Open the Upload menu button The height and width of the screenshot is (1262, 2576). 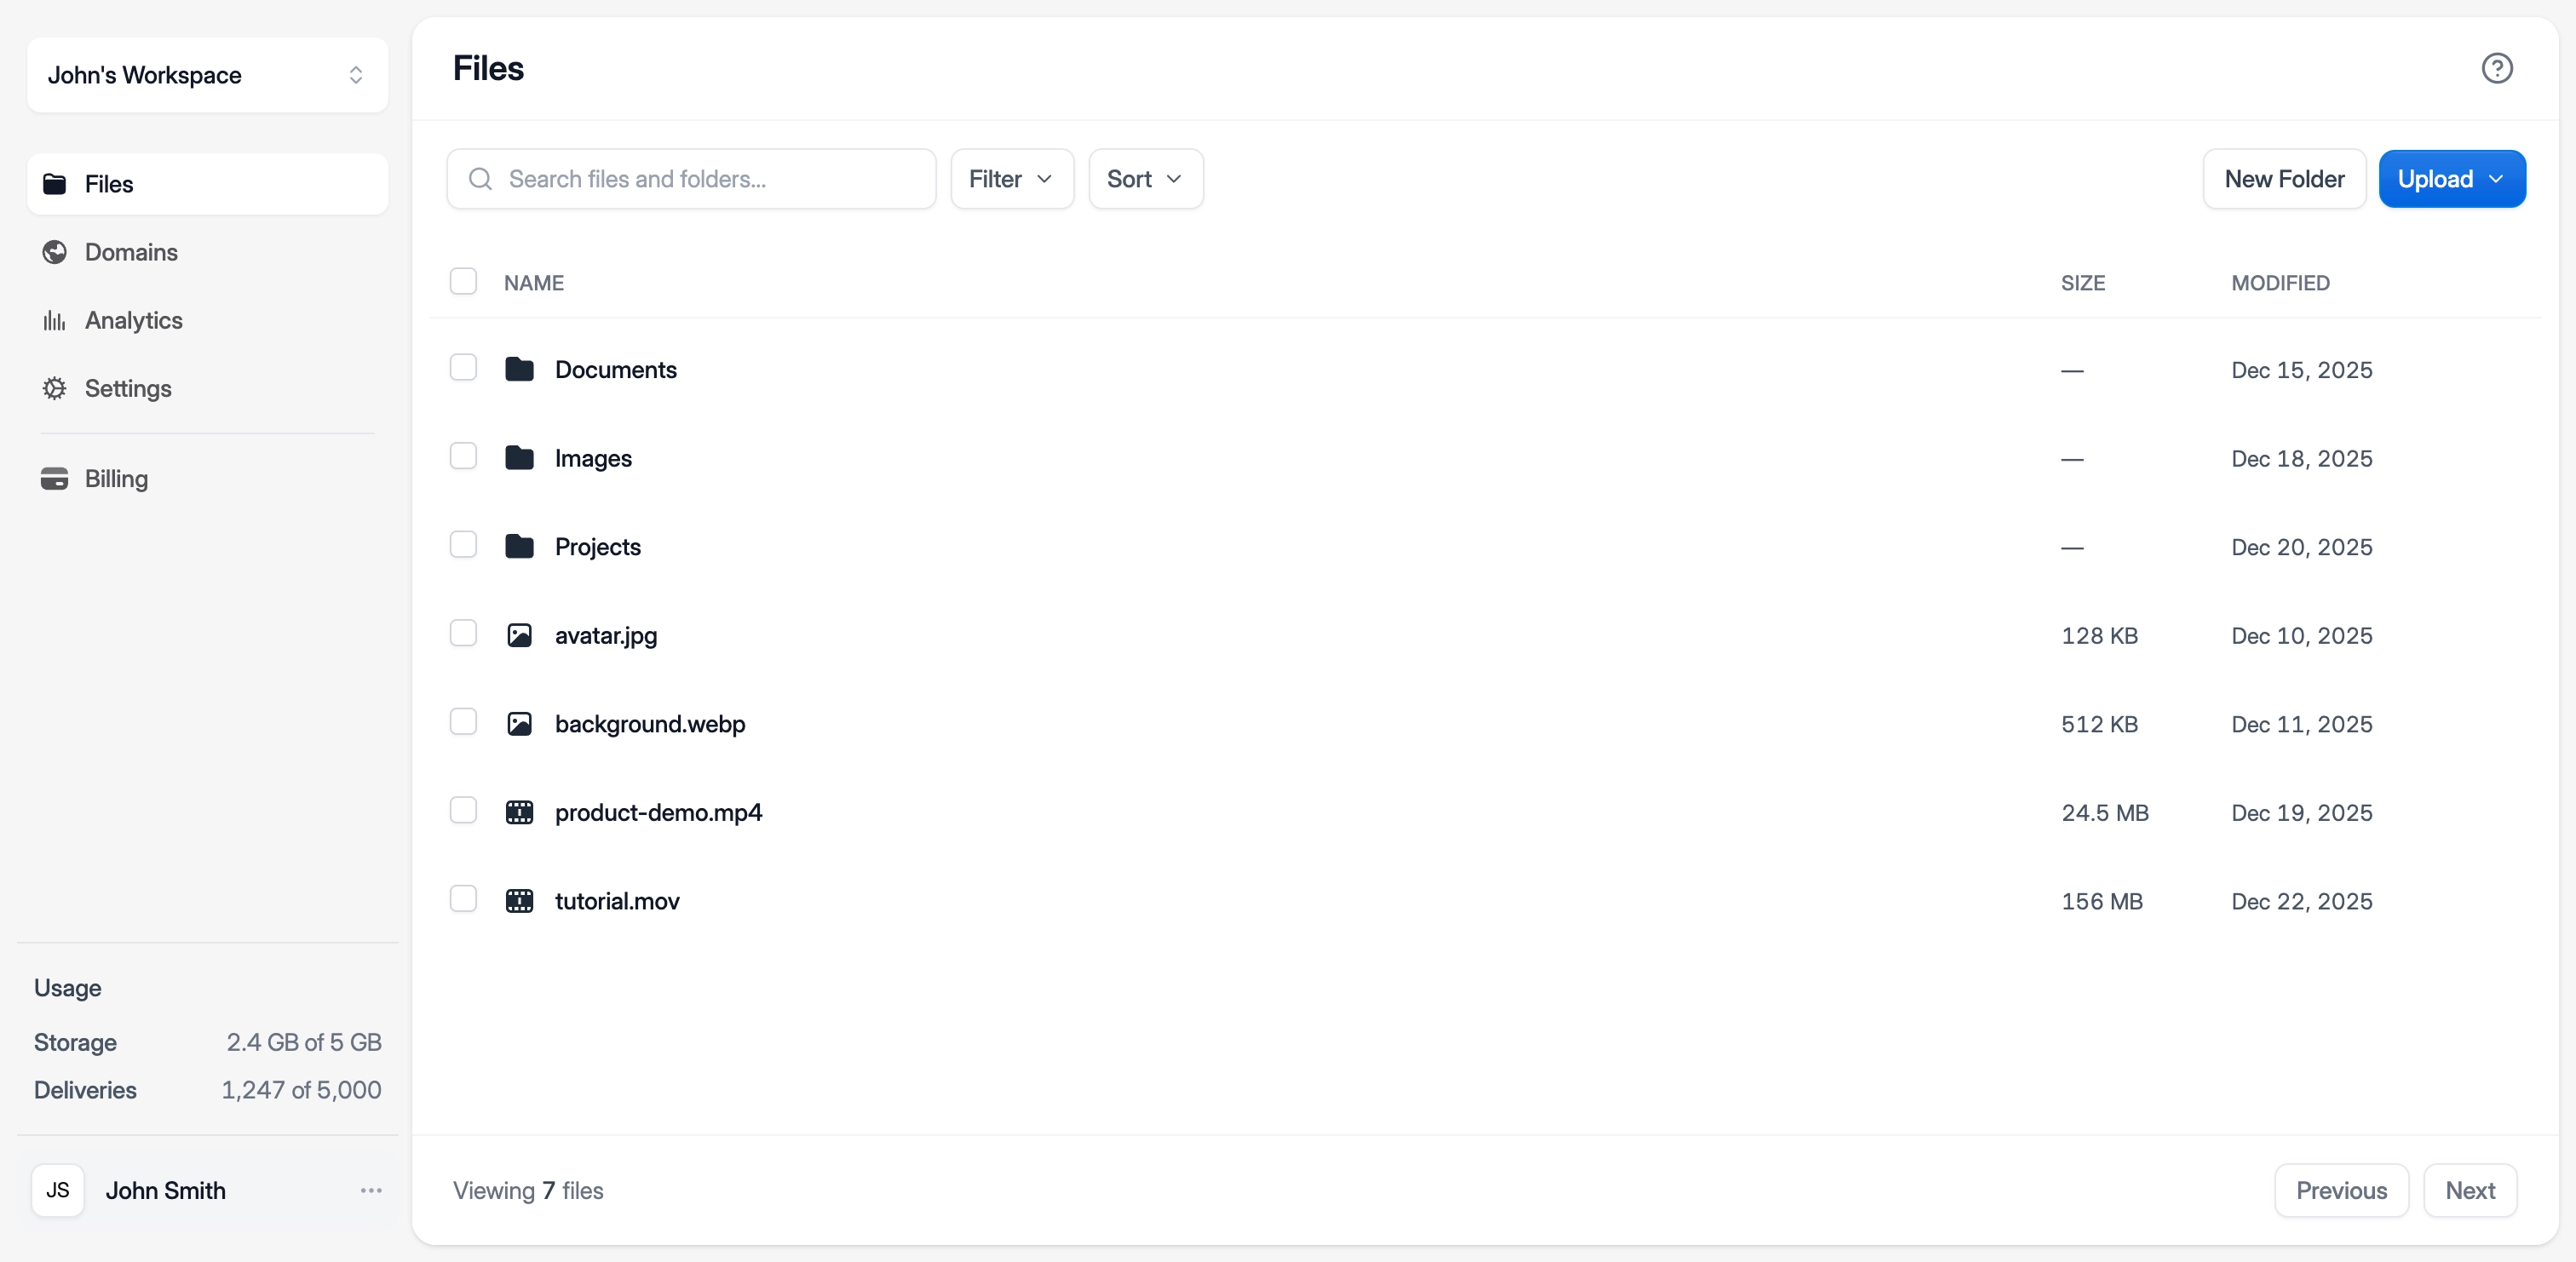[2452, 179]
